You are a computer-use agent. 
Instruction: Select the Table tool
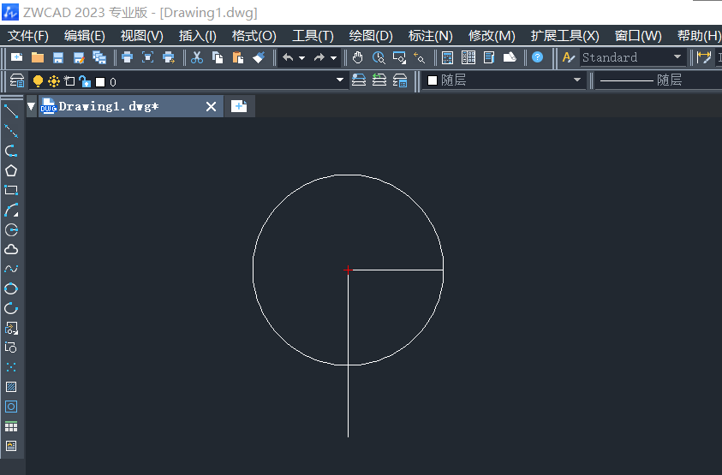(11, 427)
